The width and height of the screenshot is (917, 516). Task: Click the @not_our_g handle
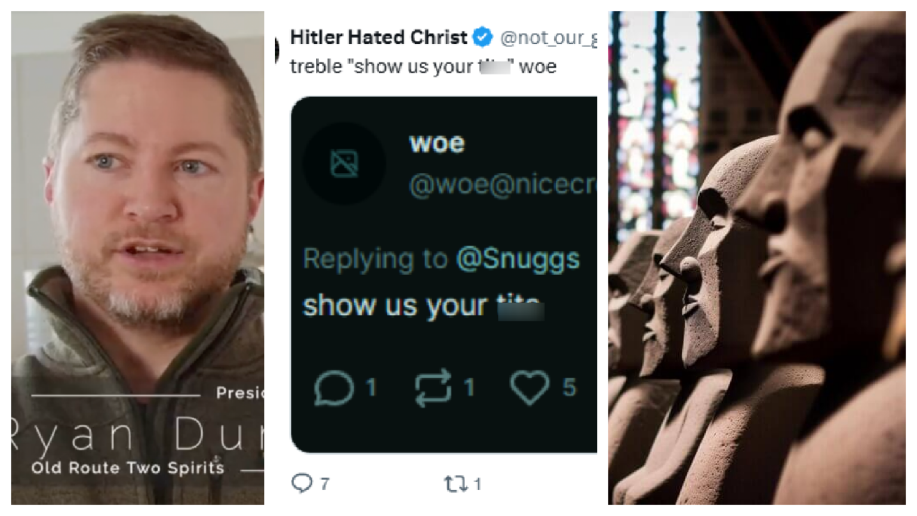click(548, 38)
